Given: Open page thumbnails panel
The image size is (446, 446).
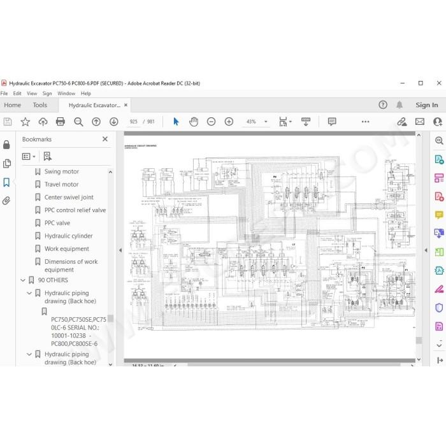Looking at the screenshot, I should 6,164.
